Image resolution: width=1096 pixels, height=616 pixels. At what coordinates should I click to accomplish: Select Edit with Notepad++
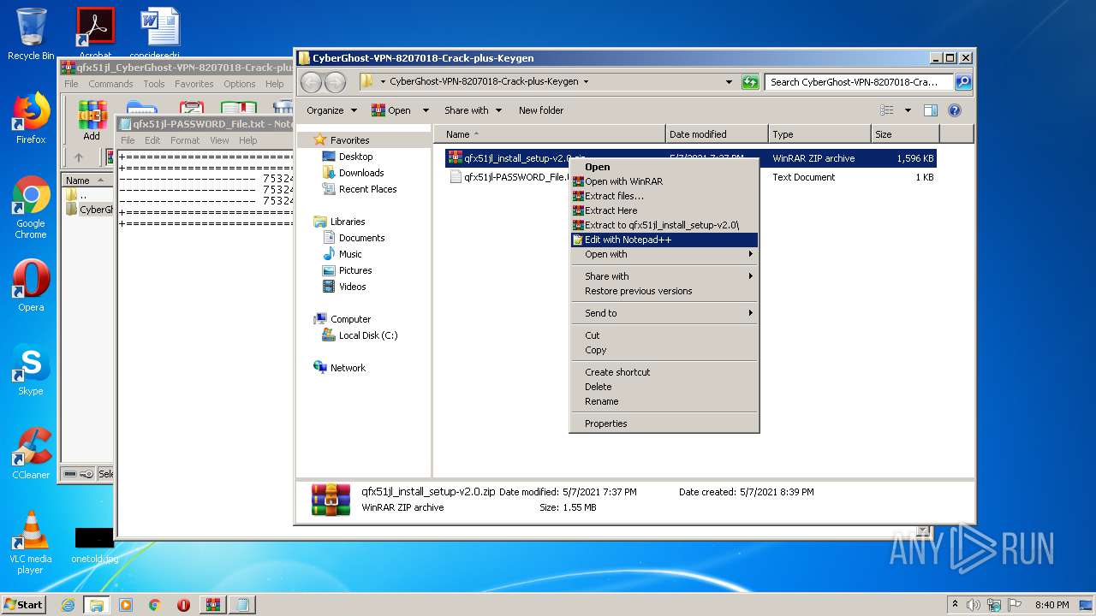coord(664,240)
